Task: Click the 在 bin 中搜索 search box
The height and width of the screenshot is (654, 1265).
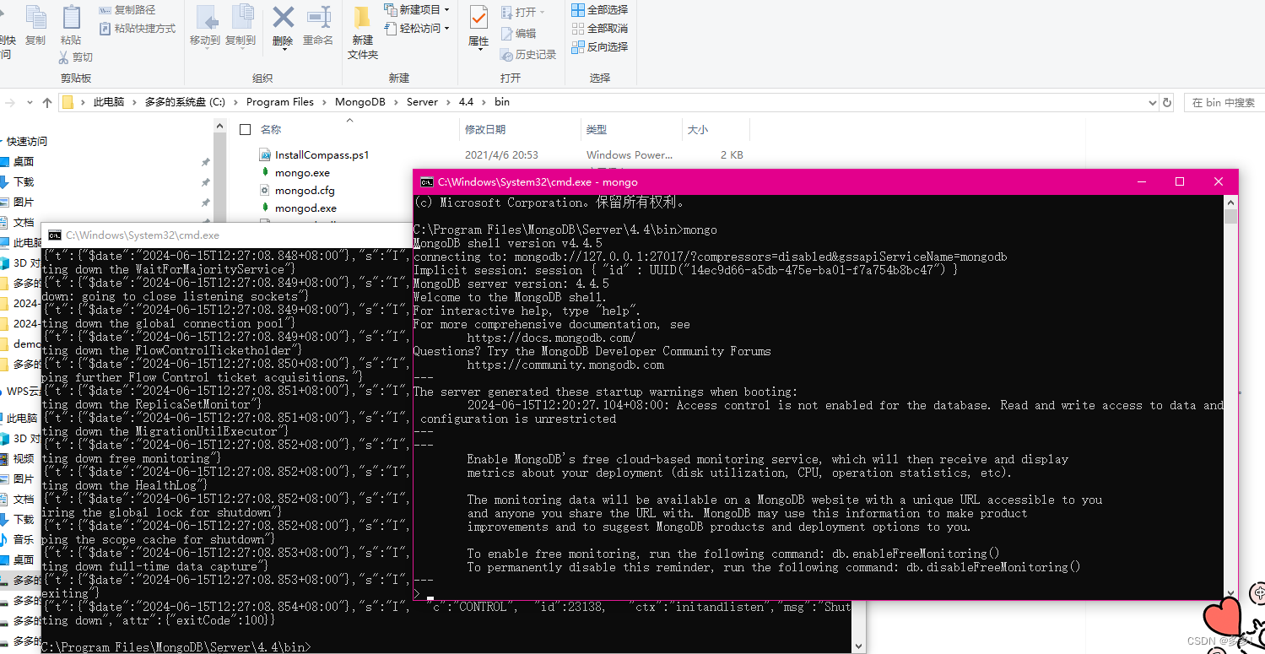Action: 1224,102
